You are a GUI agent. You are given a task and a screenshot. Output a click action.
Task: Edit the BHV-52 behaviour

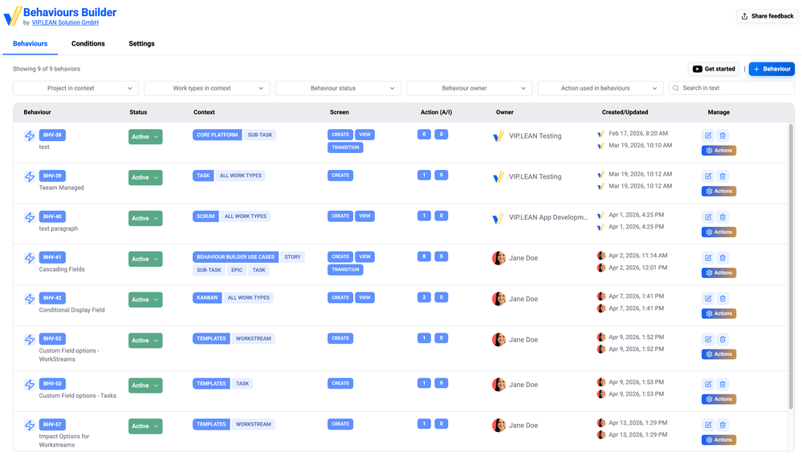click(708, 339)
